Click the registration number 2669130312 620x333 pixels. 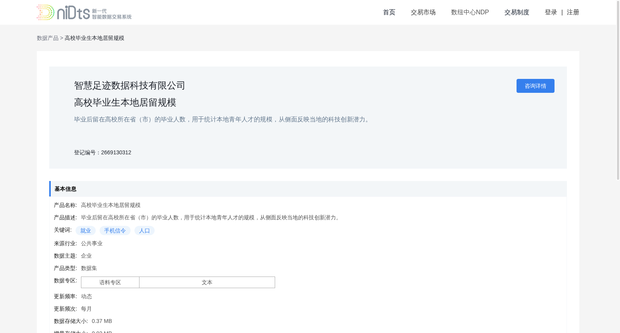pos(116,152)
